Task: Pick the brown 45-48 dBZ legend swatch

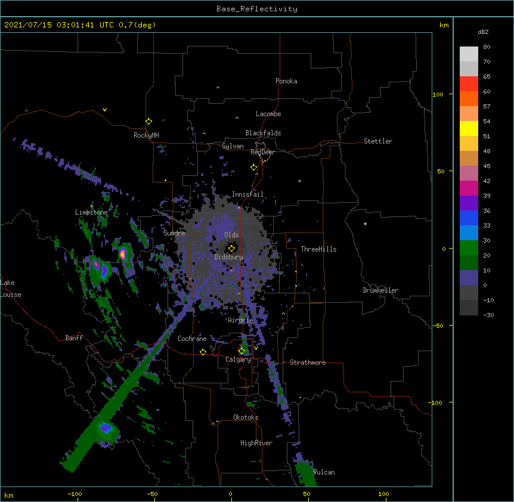Action: [x=469, y=158]
